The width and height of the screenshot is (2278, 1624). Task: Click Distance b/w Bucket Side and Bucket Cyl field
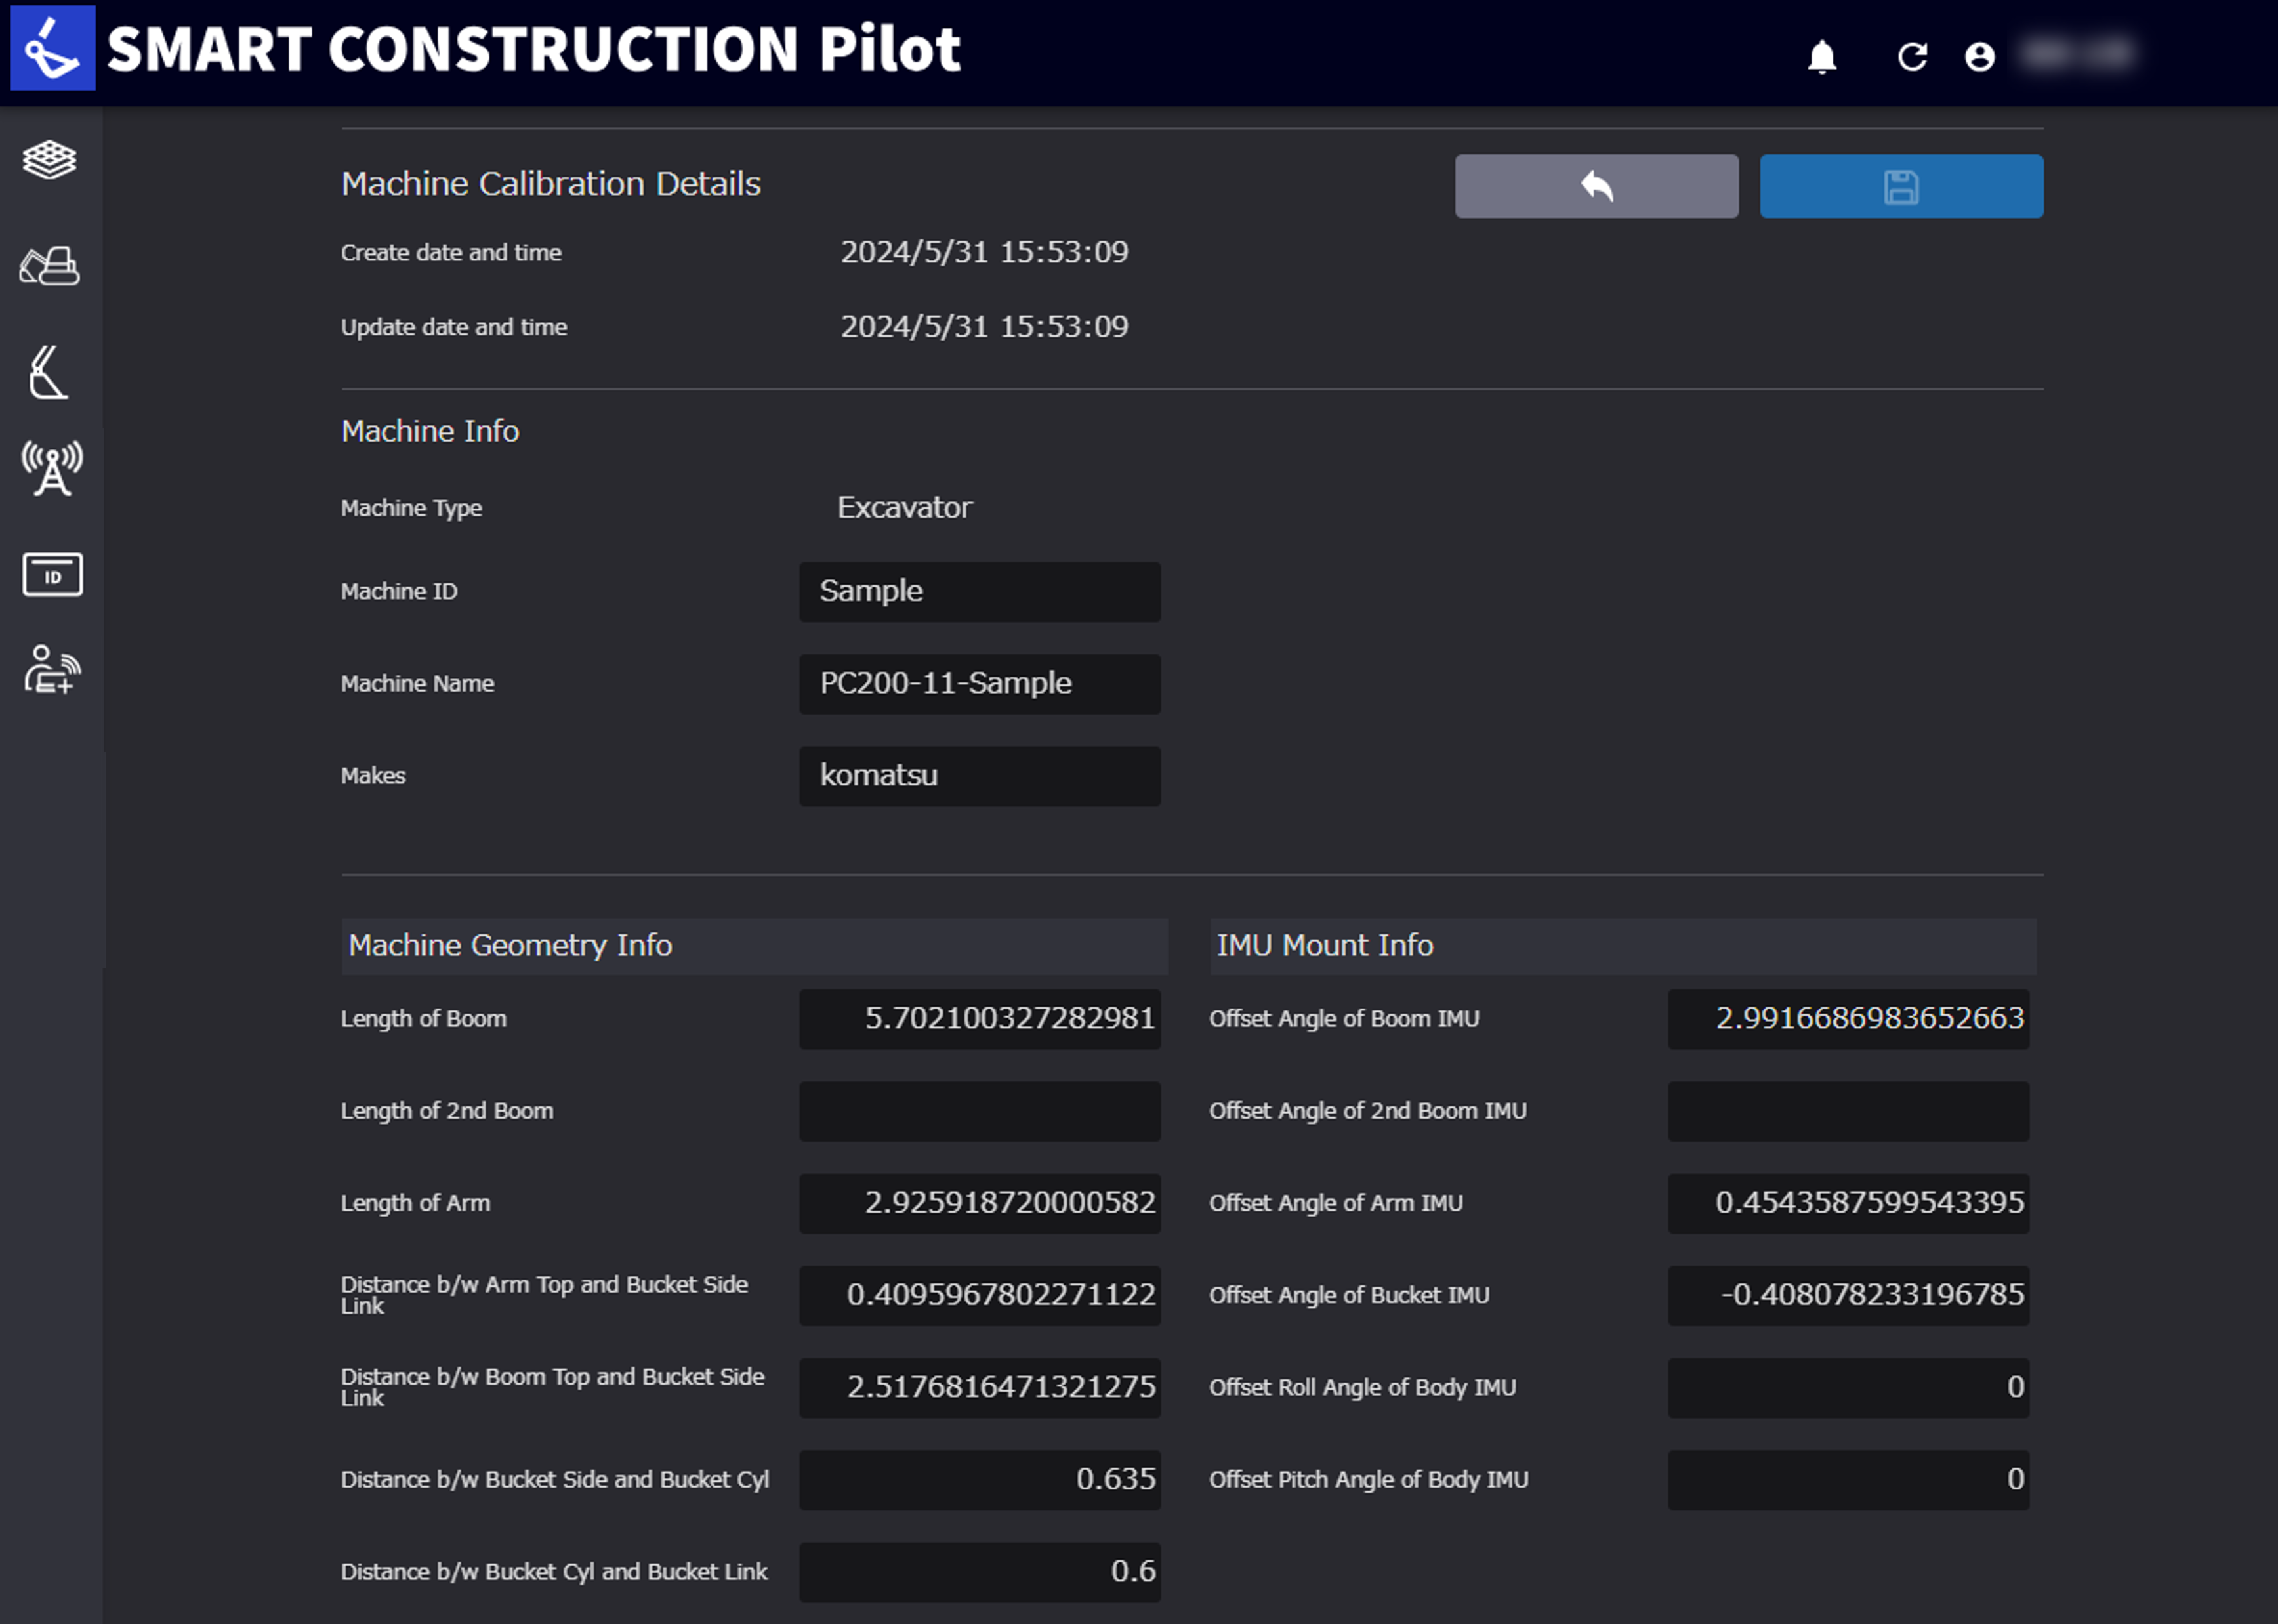coord(979,1479)
